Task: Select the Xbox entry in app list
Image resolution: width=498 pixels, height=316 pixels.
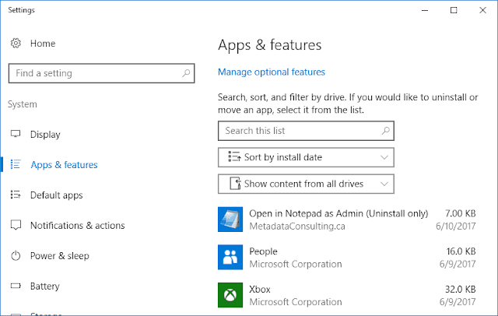Action: click(x=350, y=294)
